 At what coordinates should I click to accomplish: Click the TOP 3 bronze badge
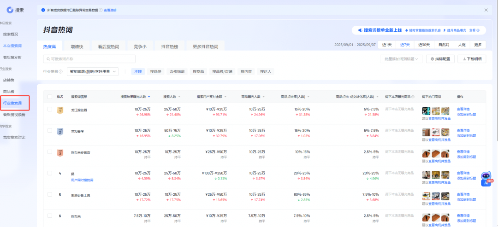pyautogui.click(x=59, y=152)
